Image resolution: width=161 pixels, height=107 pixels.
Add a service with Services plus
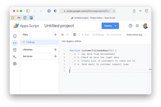[55, 56]
